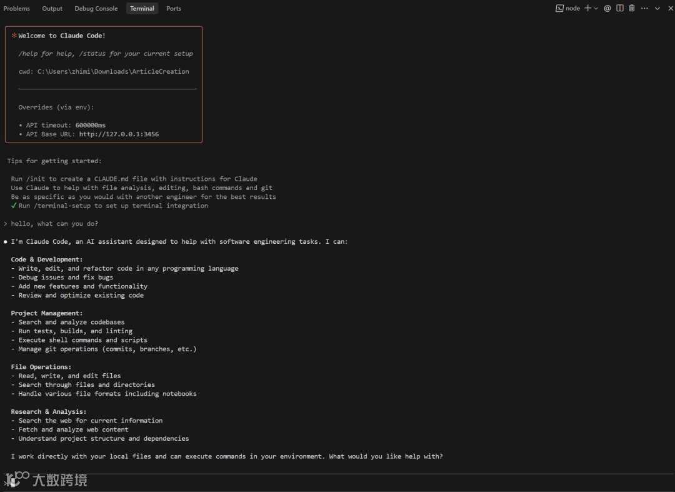Open the Debug Console tab
The image size is (675, 492).
(x=96, y=9)
